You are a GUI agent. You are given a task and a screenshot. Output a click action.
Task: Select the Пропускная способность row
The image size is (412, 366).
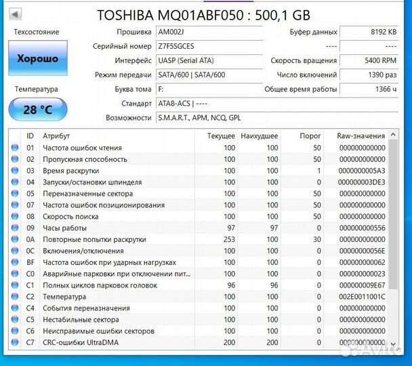point(199,159)
